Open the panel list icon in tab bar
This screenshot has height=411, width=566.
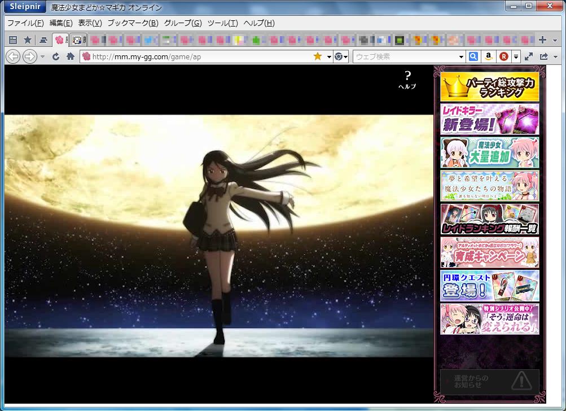pyautogui.click(x=13, y=40)
